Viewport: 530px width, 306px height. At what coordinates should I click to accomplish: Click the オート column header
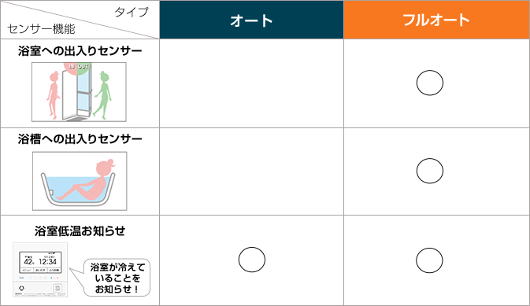(x=251, y=20)
